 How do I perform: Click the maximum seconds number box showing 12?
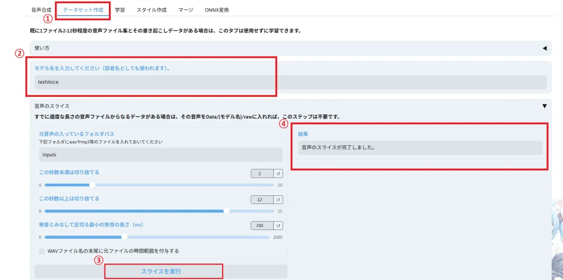261,200
